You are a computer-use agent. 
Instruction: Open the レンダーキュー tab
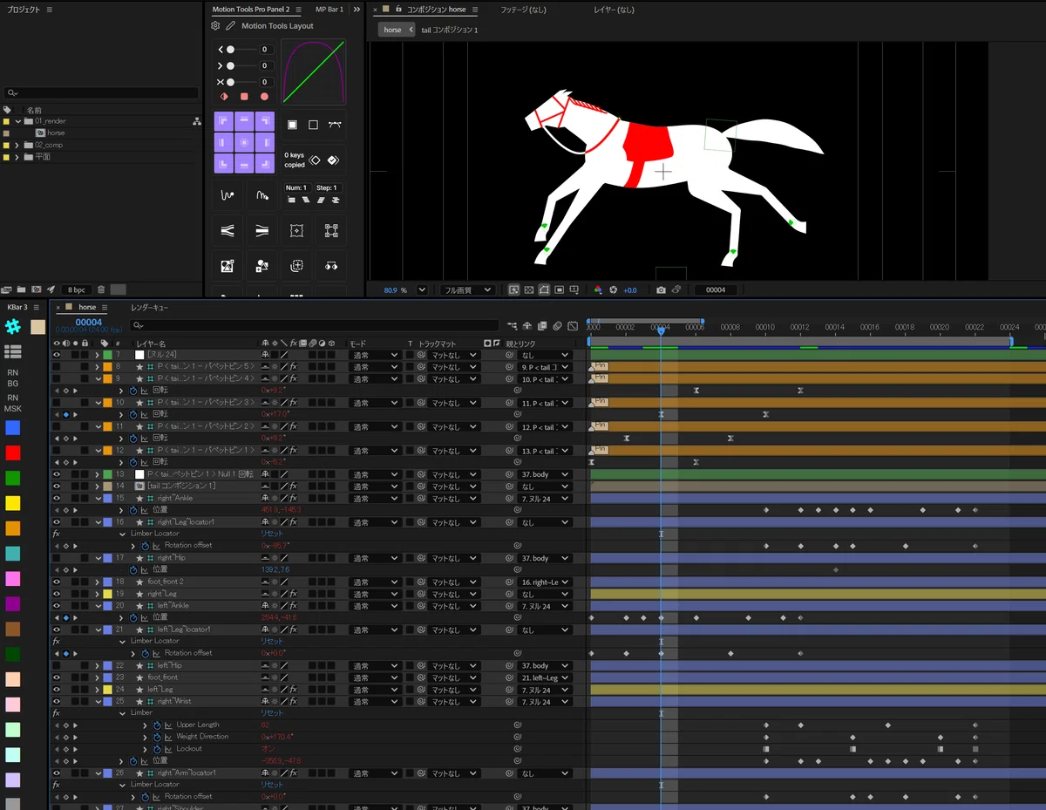(x=150, y=307)
